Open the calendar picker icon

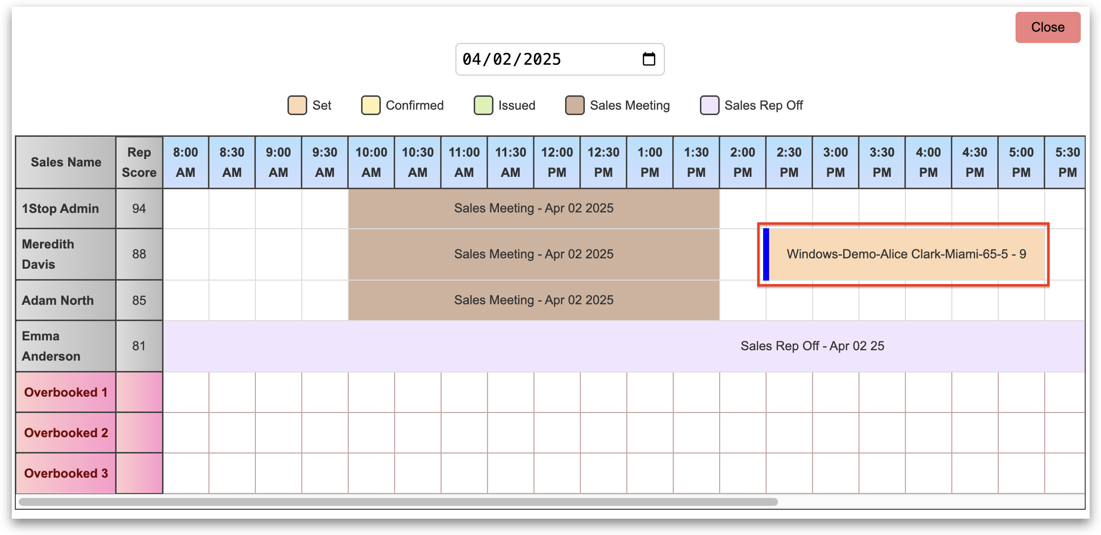[x=649, y=59]
